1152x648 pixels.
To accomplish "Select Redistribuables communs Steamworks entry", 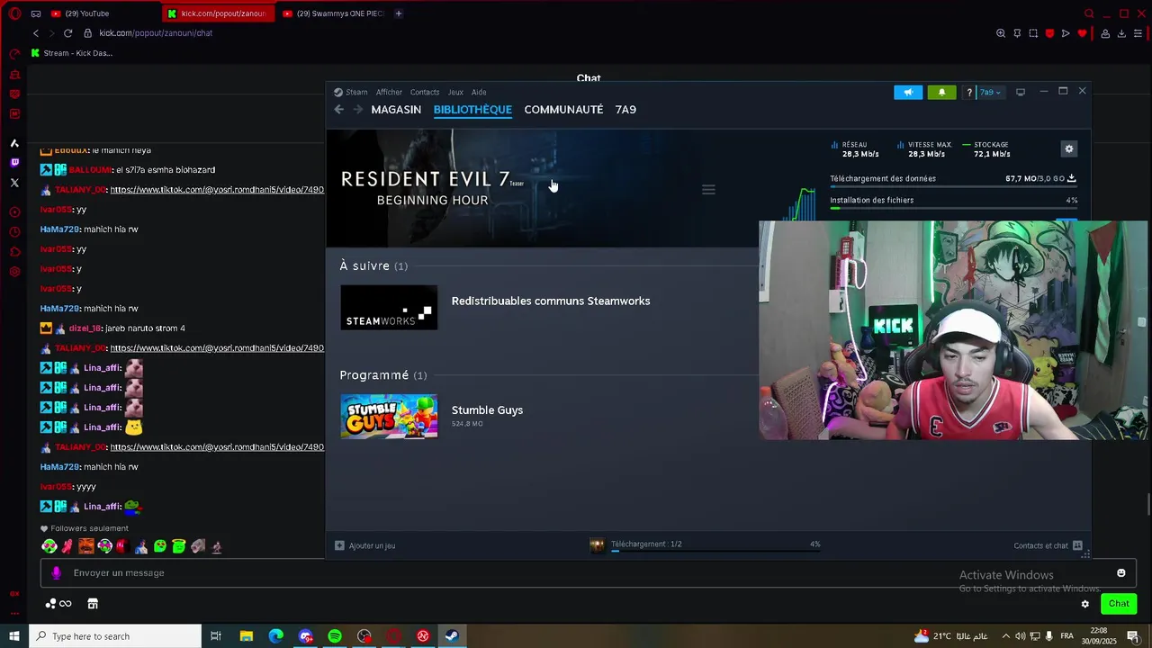I will [550, 301].
